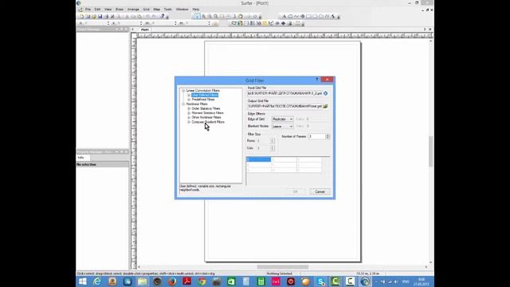Select the Polygon drawing tool
Image resolution: width=510 pixels, height=287 pixels.
(290, 16)
